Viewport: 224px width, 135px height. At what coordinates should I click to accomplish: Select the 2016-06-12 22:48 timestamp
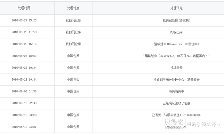coord(24,103)
